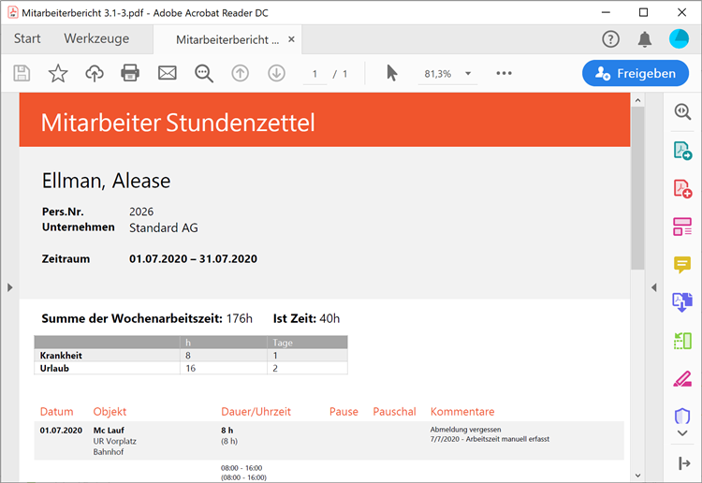Go to the Start tab
The image size is (702, 483).
click(27, 38)
